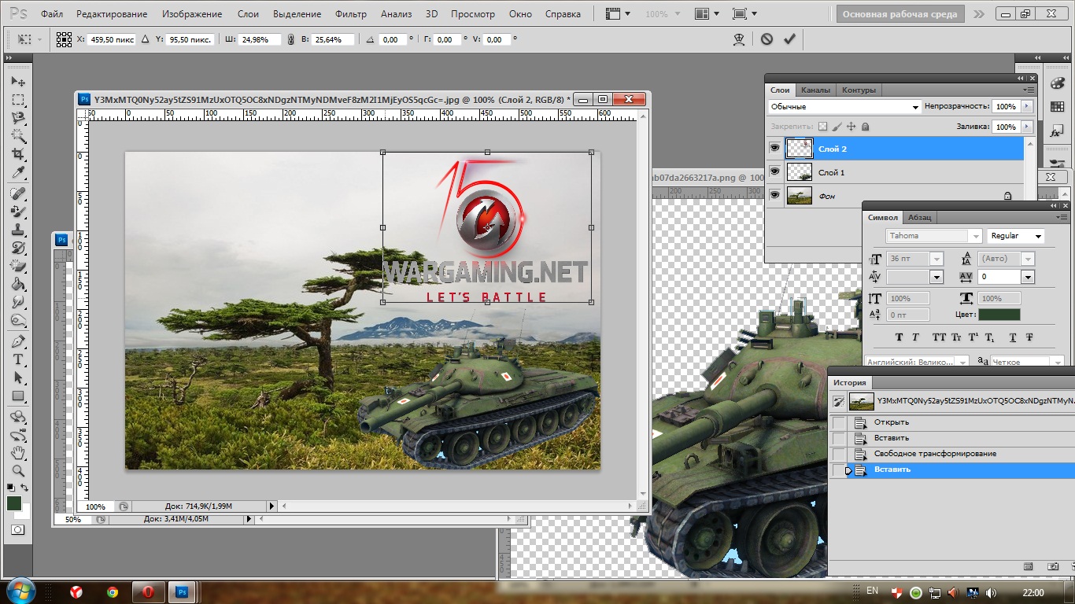1075x604 pixels.
Task: Open the Слои menu
Action: click(248, 14)
